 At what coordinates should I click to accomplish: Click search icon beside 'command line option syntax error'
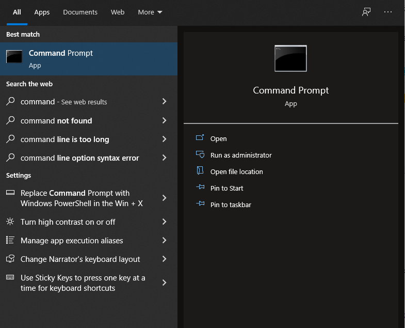click(x=10, y=158)
